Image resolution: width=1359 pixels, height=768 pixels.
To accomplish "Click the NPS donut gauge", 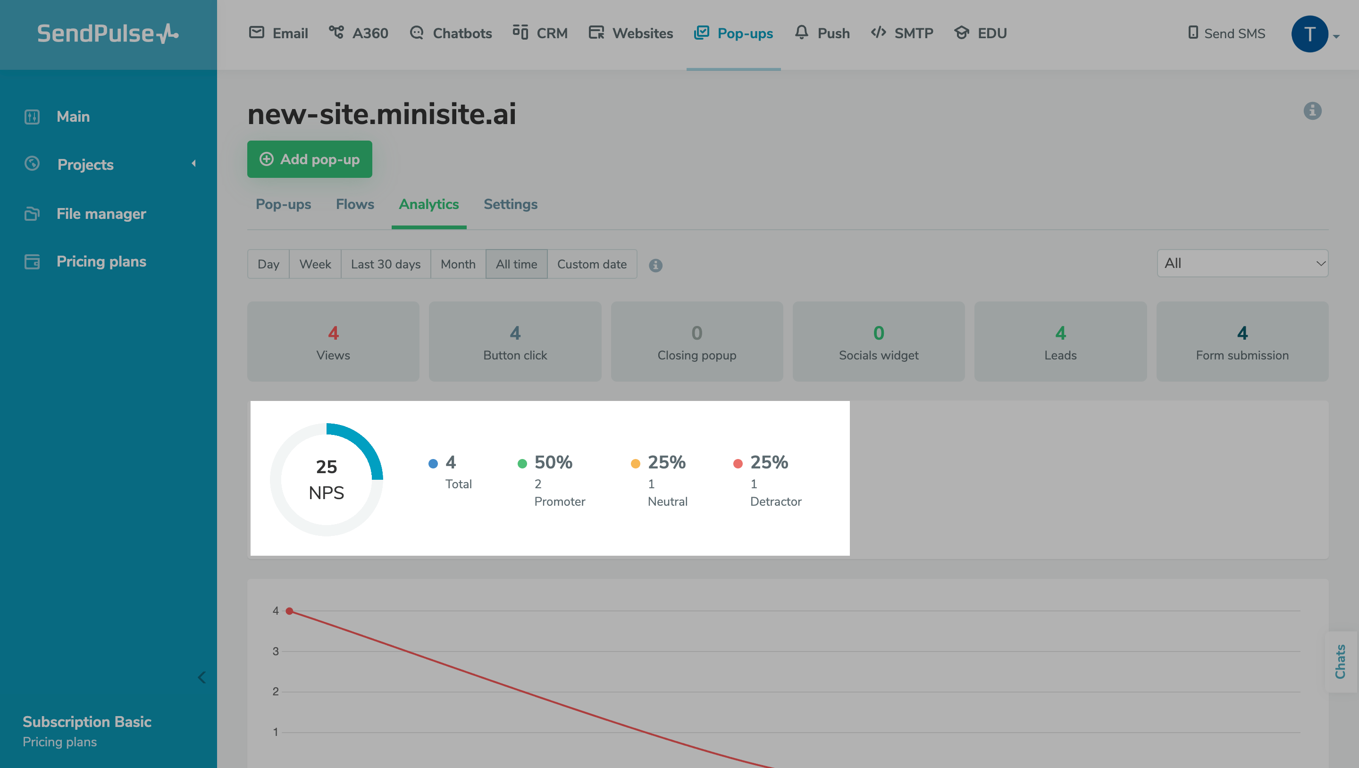I will 327,479.
